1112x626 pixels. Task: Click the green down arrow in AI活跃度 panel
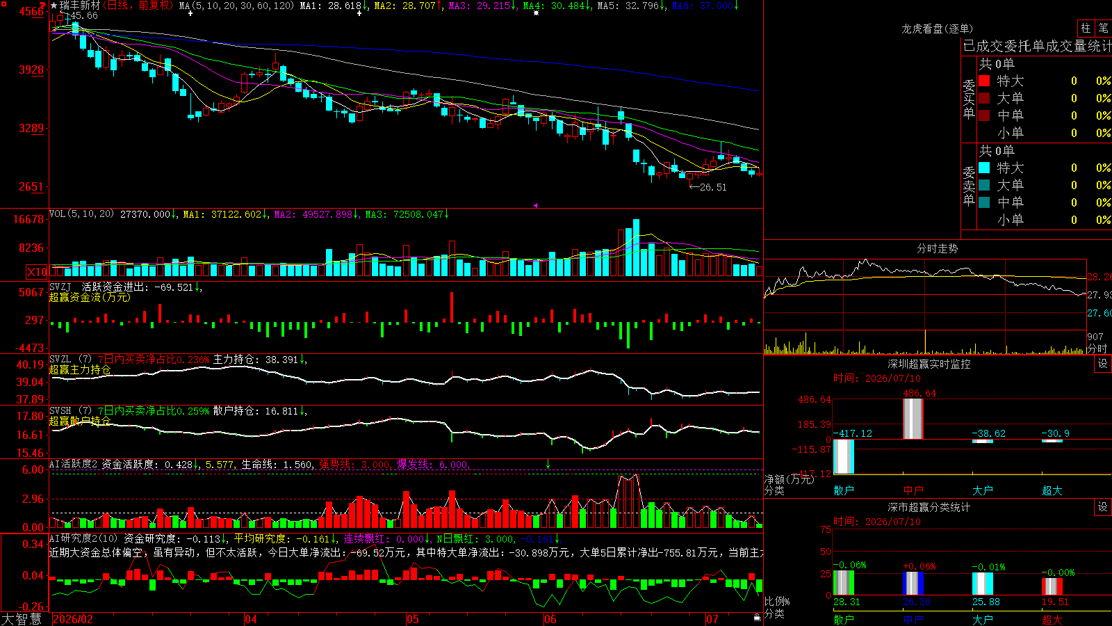(548, 464)
